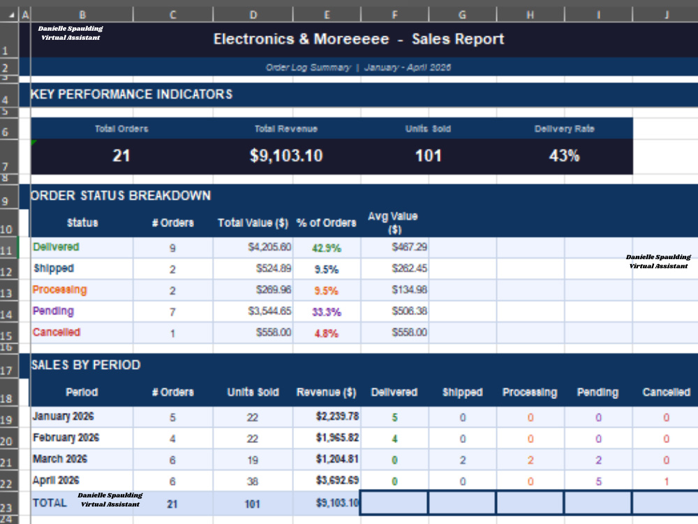The height and width of the screenshot is (524, 698).
Task: Select column D header
Action: coord(253,15)
